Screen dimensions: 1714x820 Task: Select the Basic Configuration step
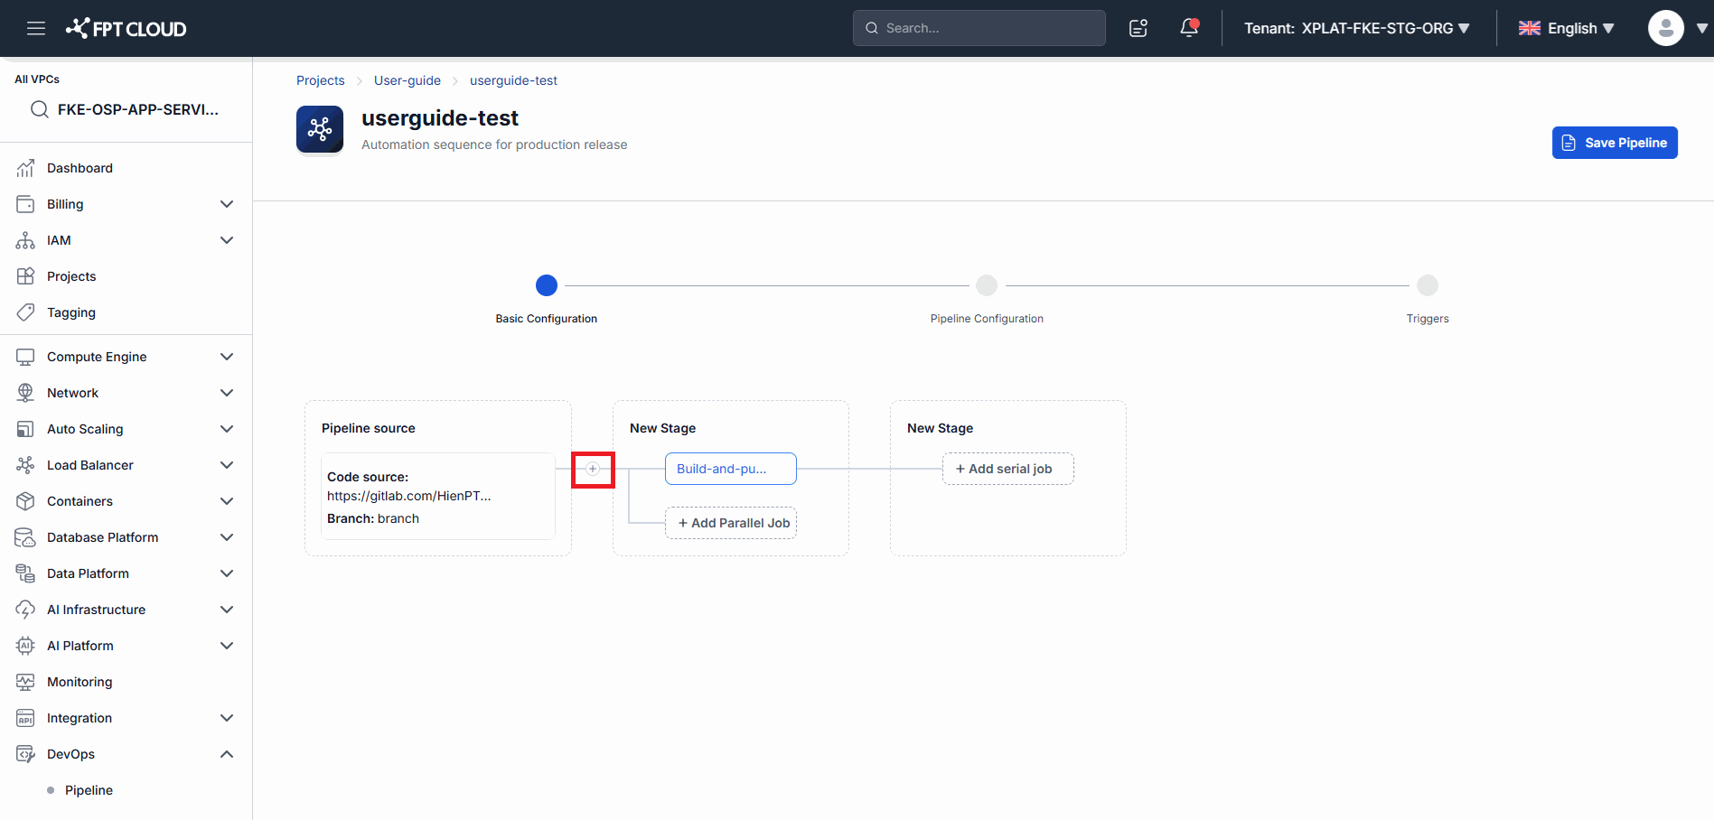pos(547,285)
